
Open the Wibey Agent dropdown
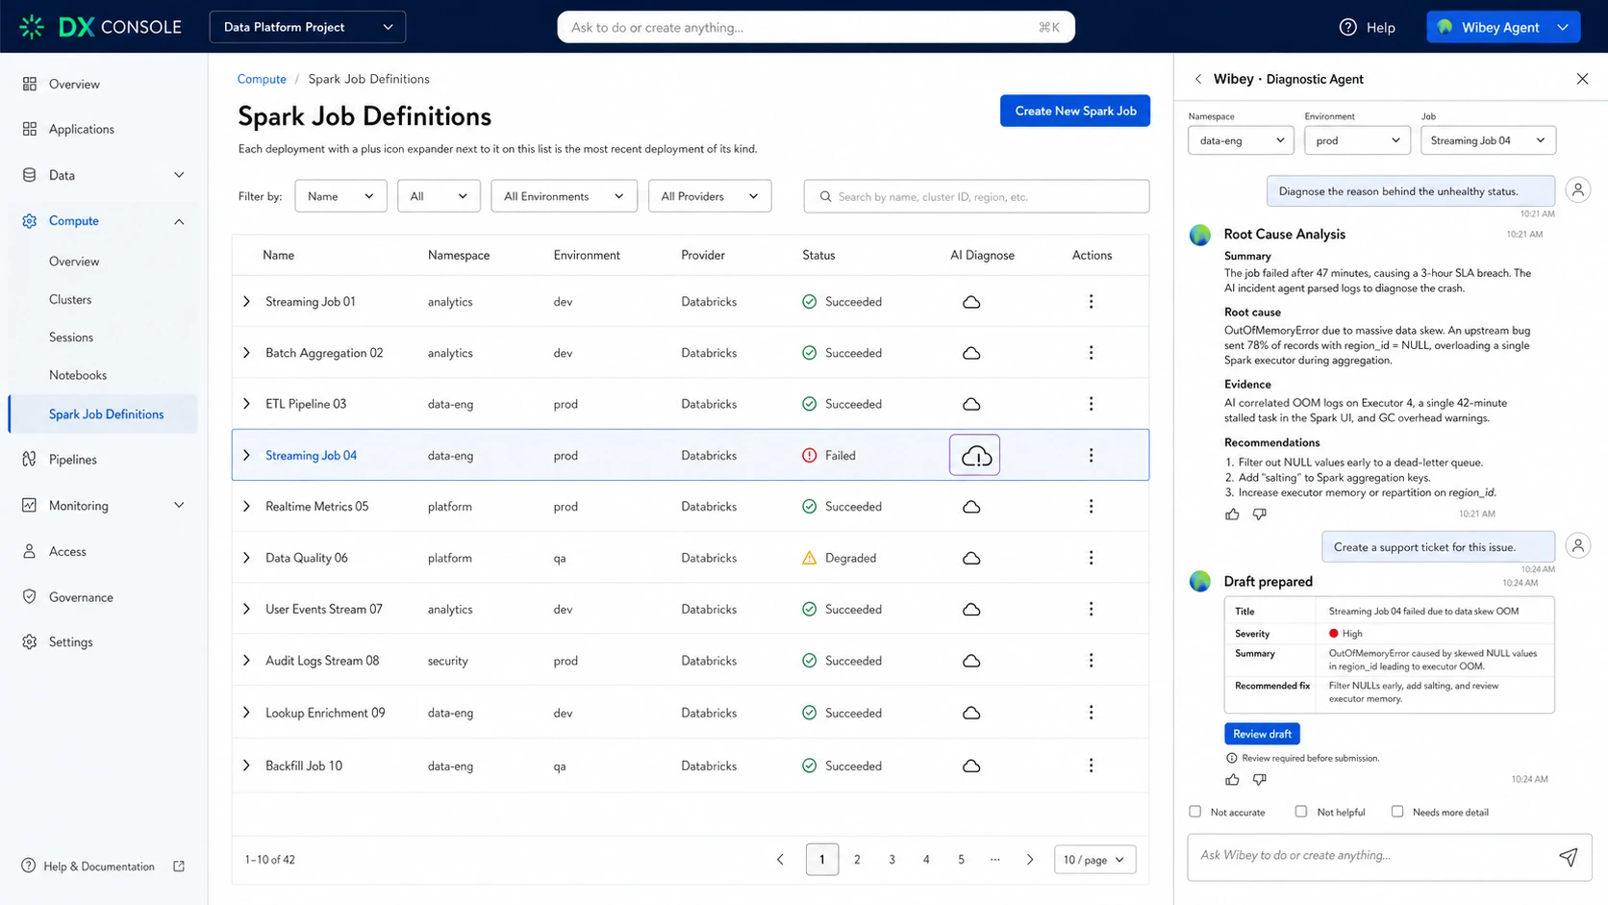coord(1503,27)
